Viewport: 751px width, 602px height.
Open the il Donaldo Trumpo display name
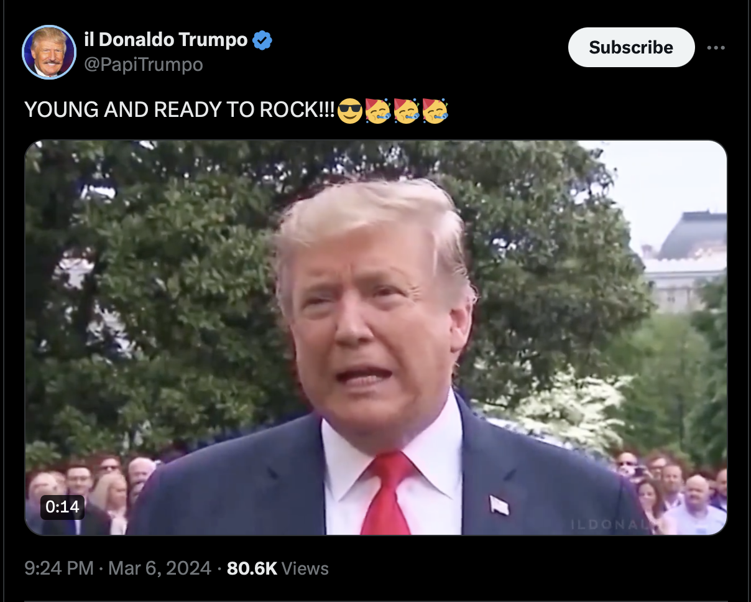pos(166,40)
